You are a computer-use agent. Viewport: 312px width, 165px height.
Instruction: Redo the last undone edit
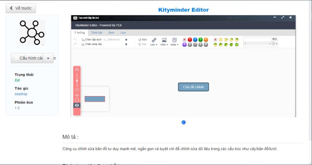click(x=75, y=44)
